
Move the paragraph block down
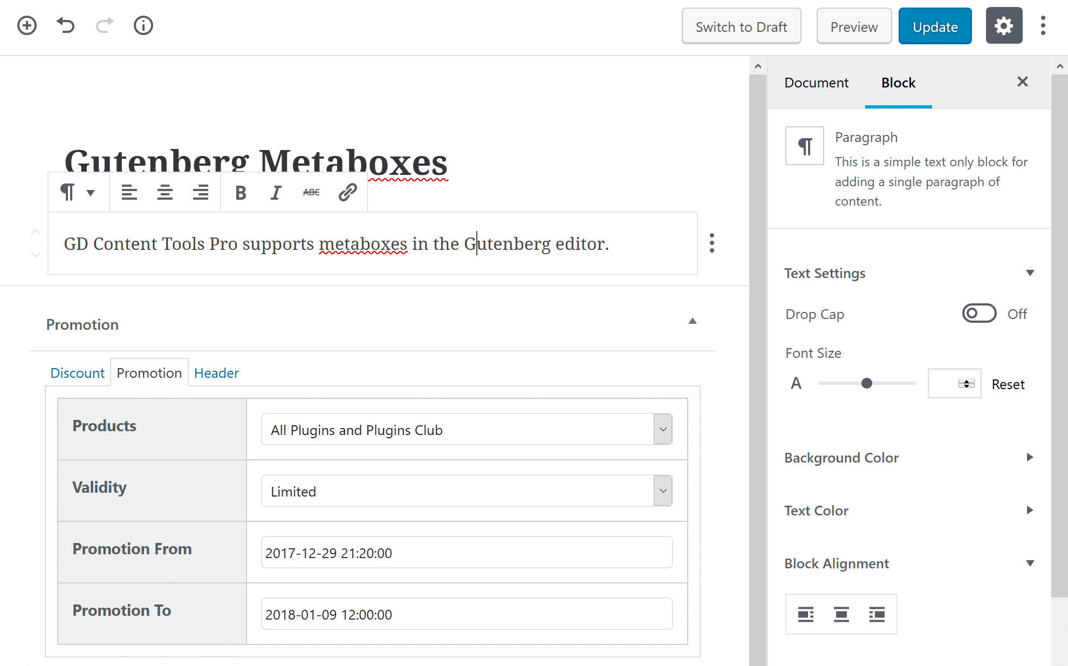point(36,254)
